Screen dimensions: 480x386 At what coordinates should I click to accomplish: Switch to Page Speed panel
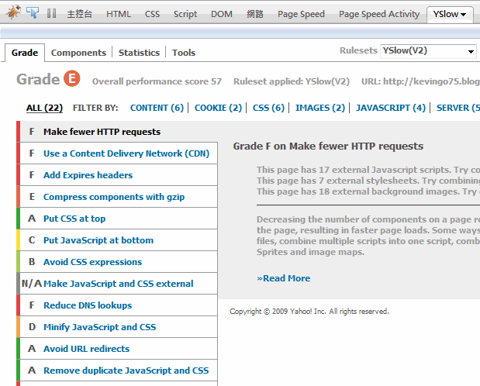[x=301, y=14]
